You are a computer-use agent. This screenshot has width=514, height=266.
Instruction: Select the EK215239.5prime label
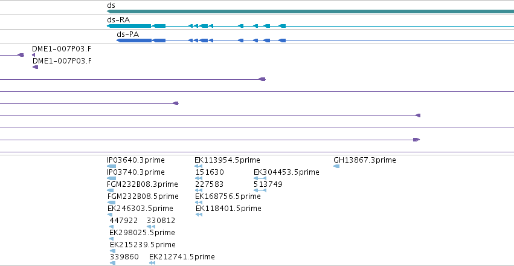click(143, 245)
